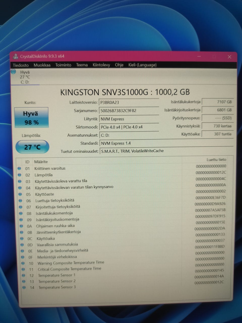
Task: Click the Tuetut ominaisuudet features field
Action: point(166,151)
